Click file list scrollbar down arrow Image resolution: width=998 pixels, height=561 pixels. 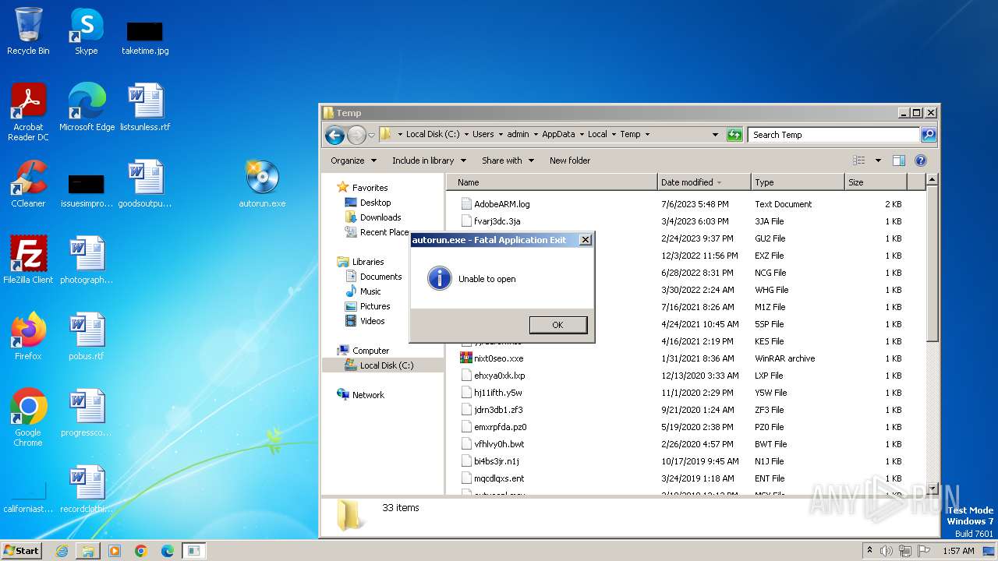click(x=932, y=488)
